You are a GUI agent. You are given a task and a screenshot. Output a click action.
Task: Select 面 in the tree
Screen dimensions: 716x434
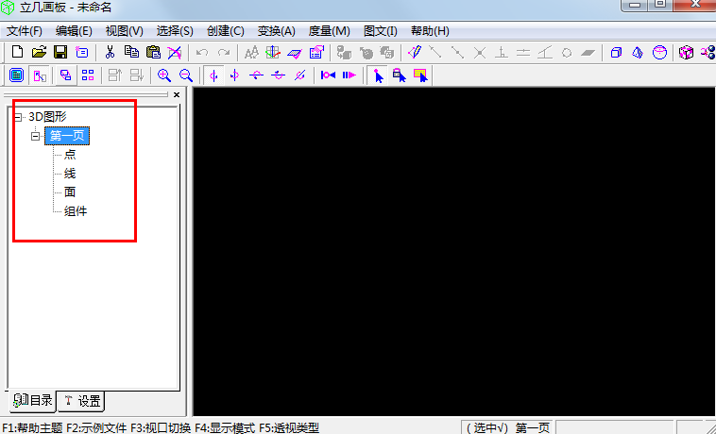tap(70, 192)
